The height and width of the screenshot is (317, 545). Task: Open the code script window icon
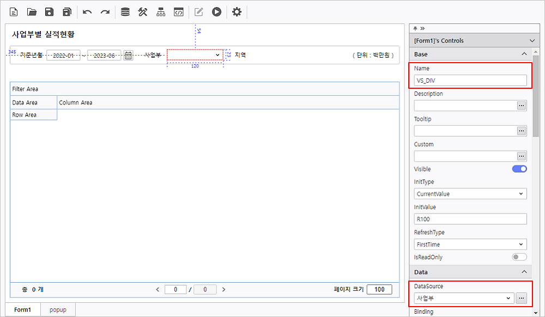point(178,11)
